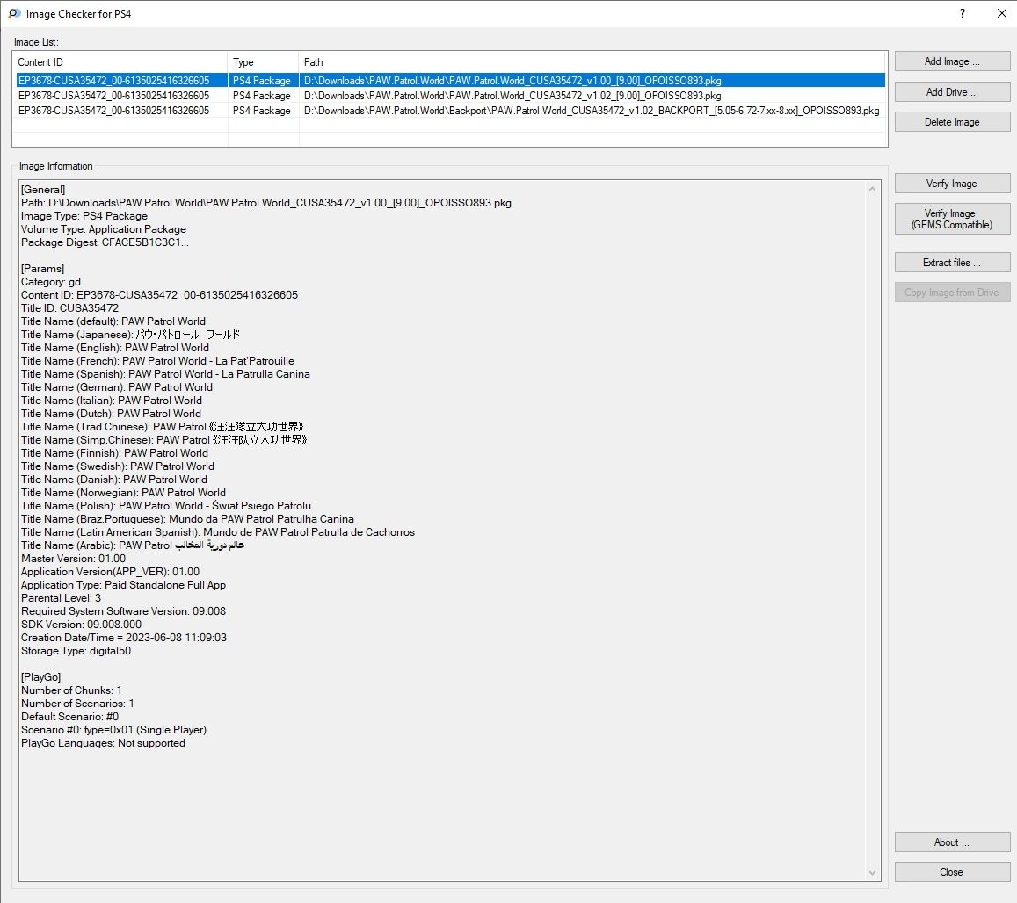
Task: Close the window with the X button
Action: (x=1001, y=13)
